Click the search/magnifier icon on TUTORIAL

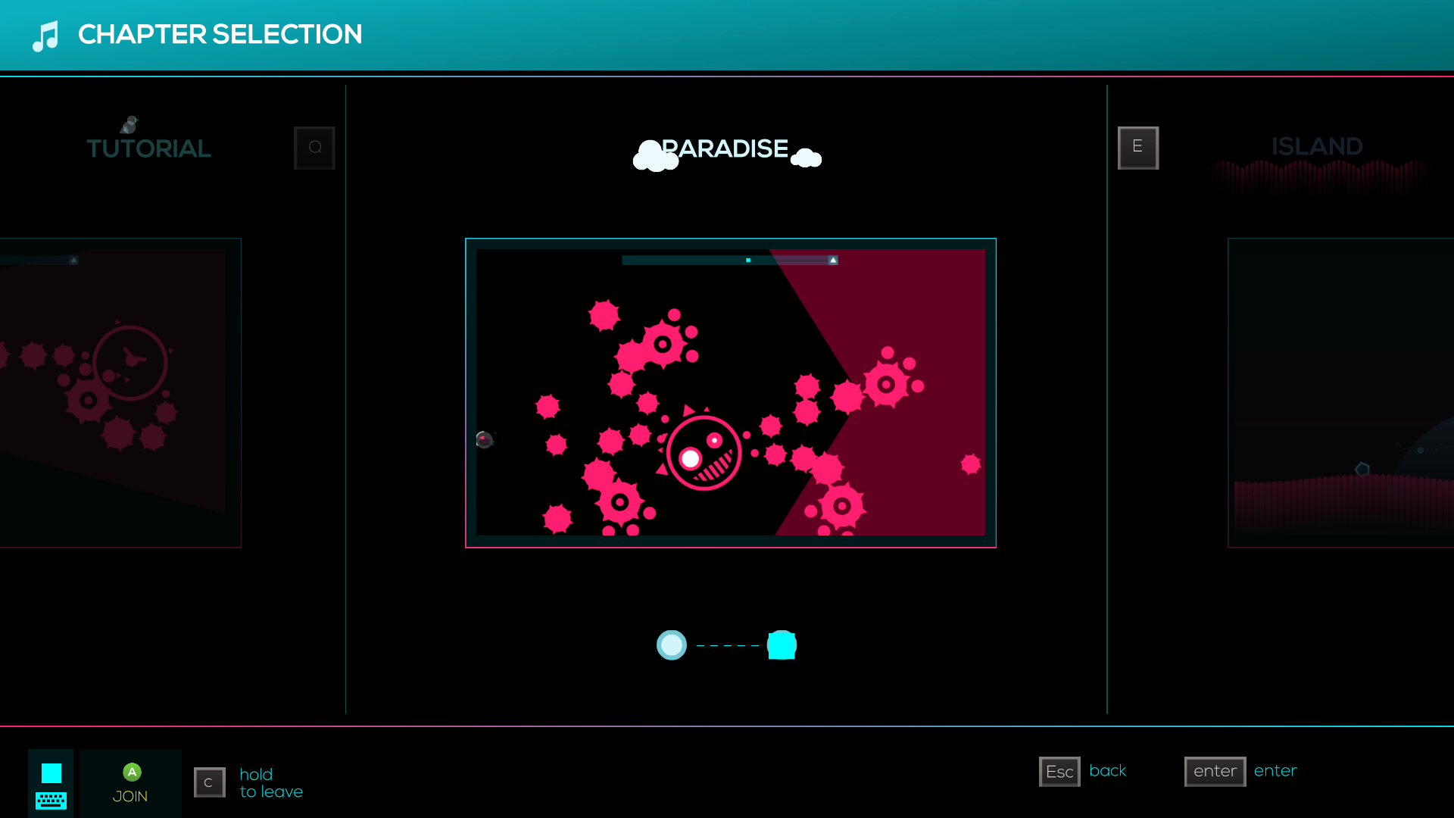316,148
